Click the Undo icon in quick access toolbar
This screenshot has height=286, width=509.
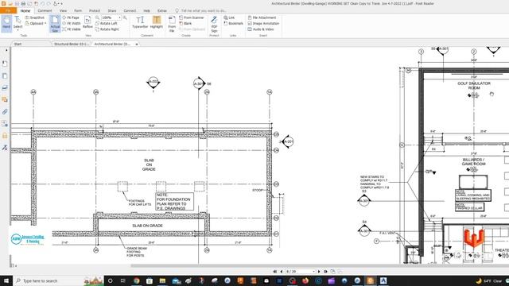(x=42, y=3)
